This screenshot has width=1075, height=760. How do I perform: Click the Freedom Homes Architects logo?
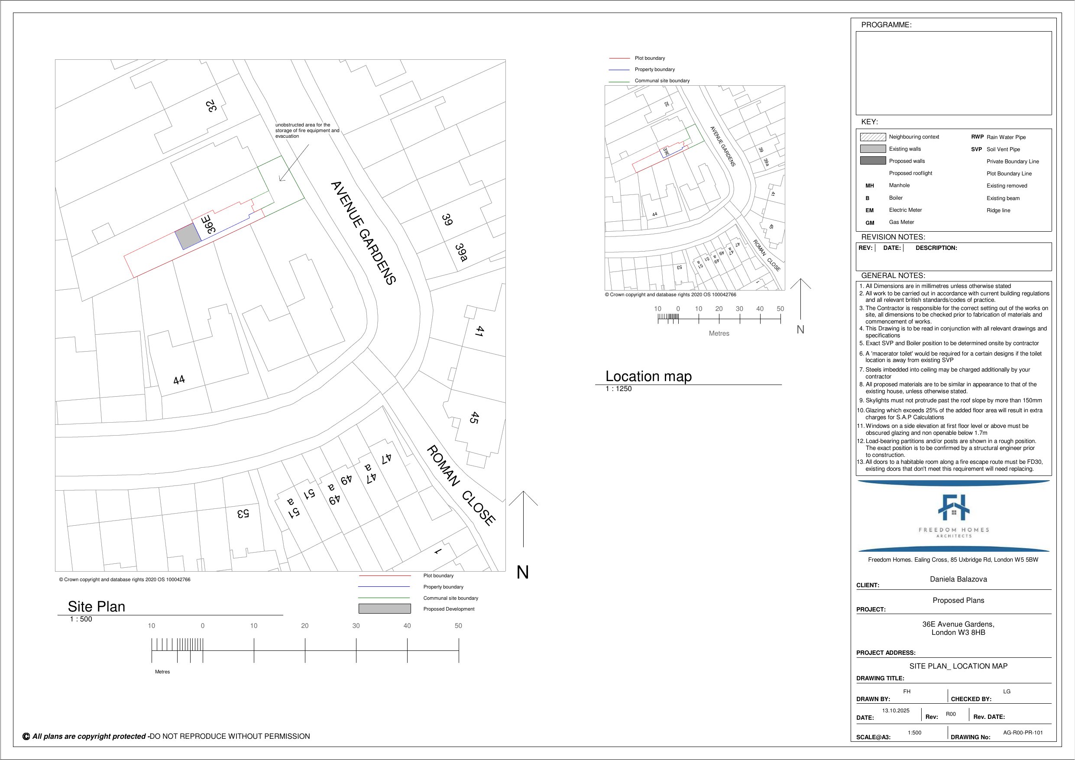point(954,515)
